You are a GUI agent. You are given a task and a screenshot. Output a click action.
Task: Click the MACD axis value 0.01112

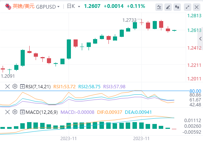[x=192, y=121]
